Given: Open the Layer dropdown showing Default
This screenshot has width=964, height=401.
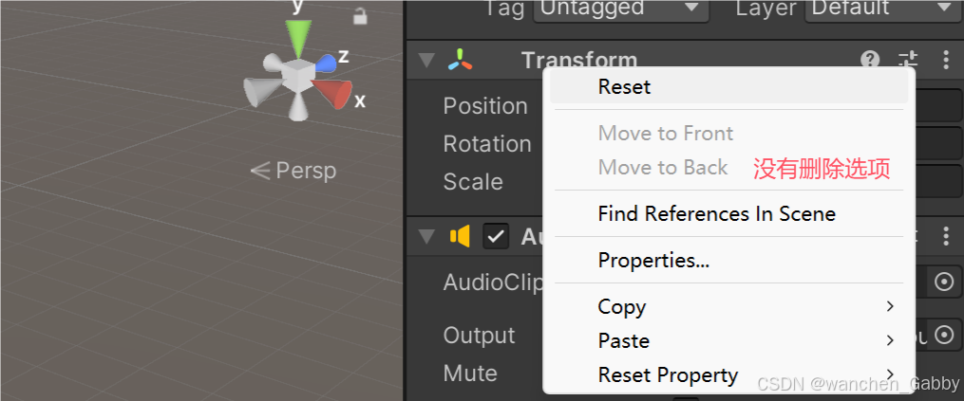Looking at the screenshot, I should [x=879, y=9].
